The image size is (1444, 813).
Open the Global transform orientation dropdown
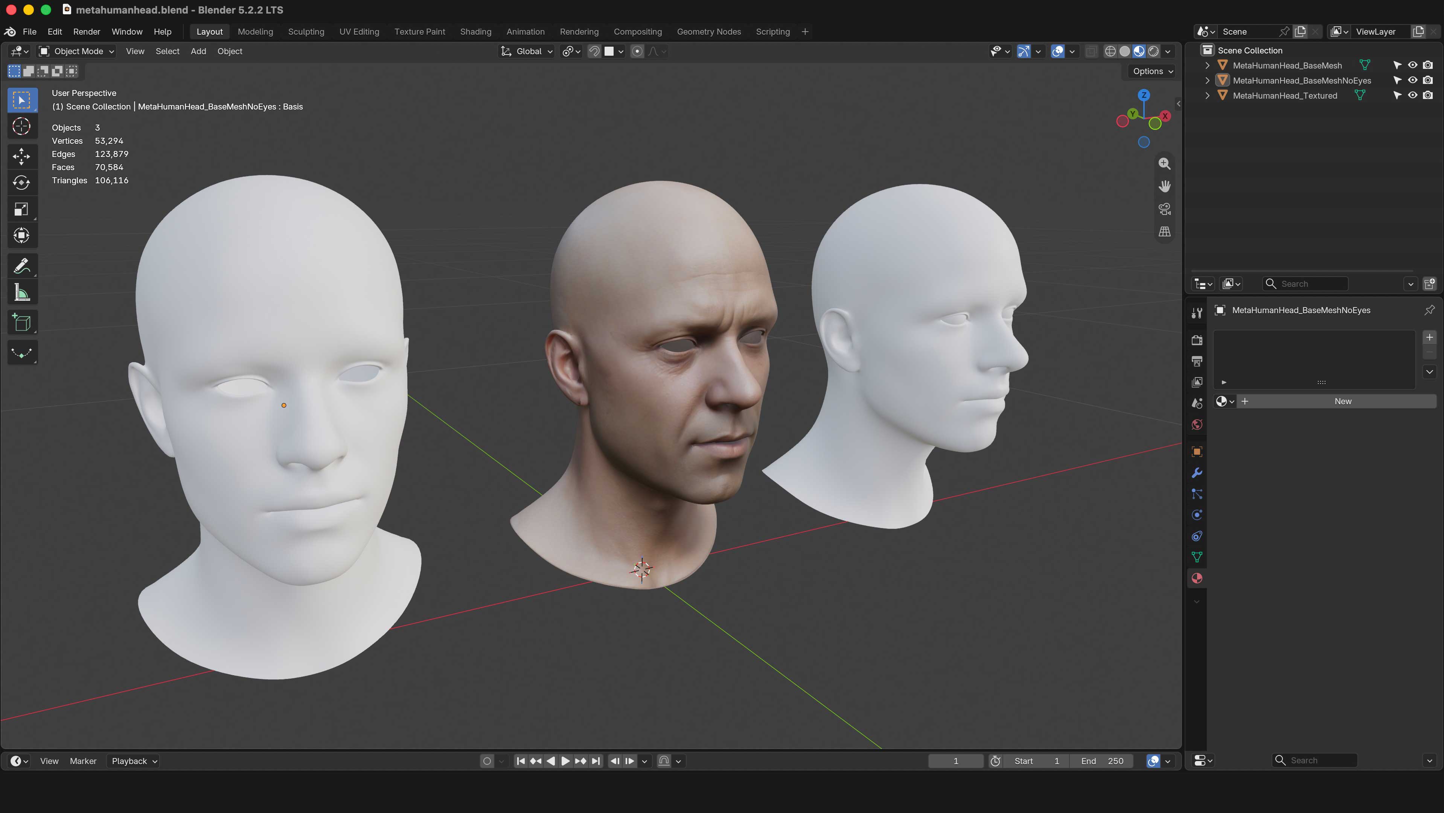pyautogui.click(x=527, y=52)
